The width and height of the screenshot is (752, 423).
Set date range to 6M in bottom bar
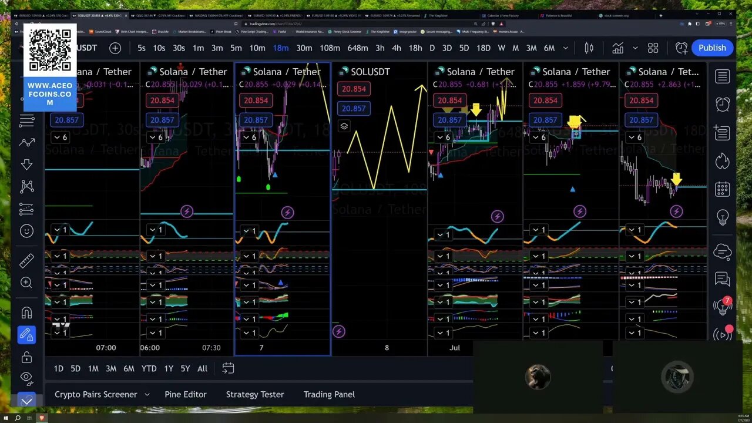pyautogui.click(x=129, y=369)
